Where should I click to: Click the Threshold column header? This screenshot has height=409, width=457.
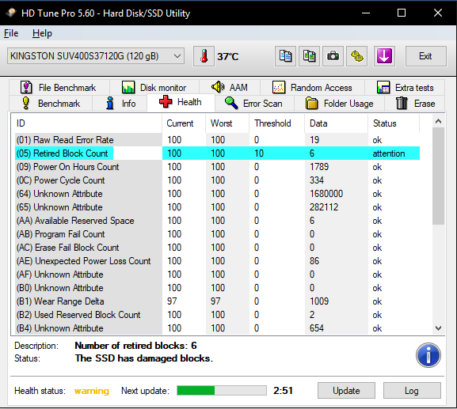tap(277, 123)
